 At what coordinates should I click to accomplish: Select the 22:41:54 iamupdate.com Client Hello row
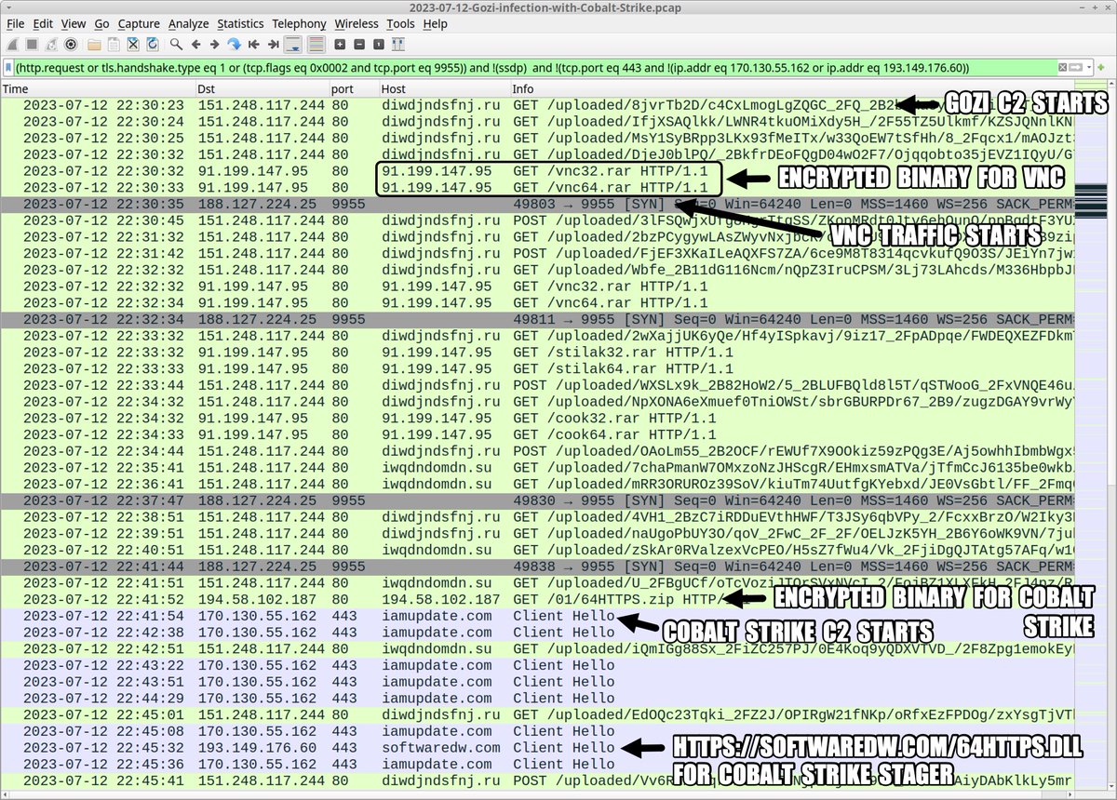click(x=537, y=616)
